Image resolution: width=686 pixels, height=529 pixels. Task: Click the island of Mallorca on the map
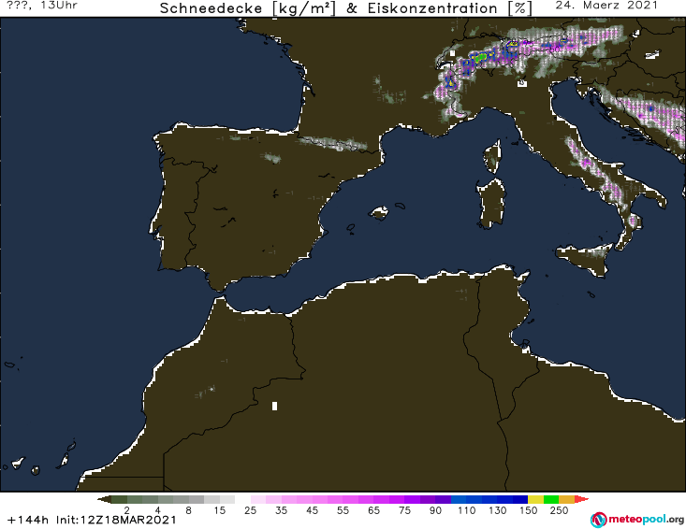pyautogui.click(x=378, y=213)
